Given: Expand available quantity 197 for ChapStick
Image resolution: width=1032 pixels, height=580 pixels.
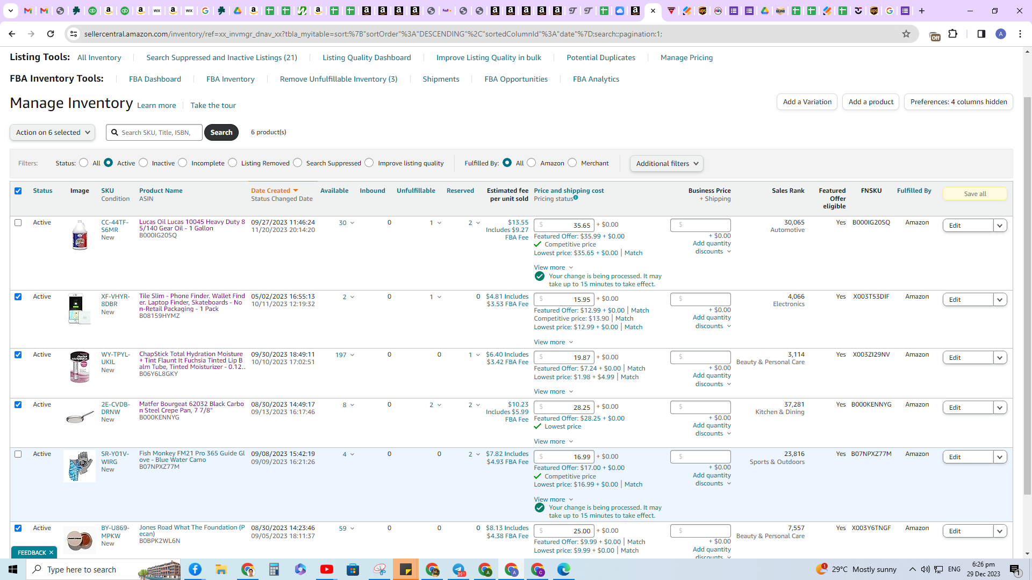Looking at the screenshot, I should click(345, 355).
